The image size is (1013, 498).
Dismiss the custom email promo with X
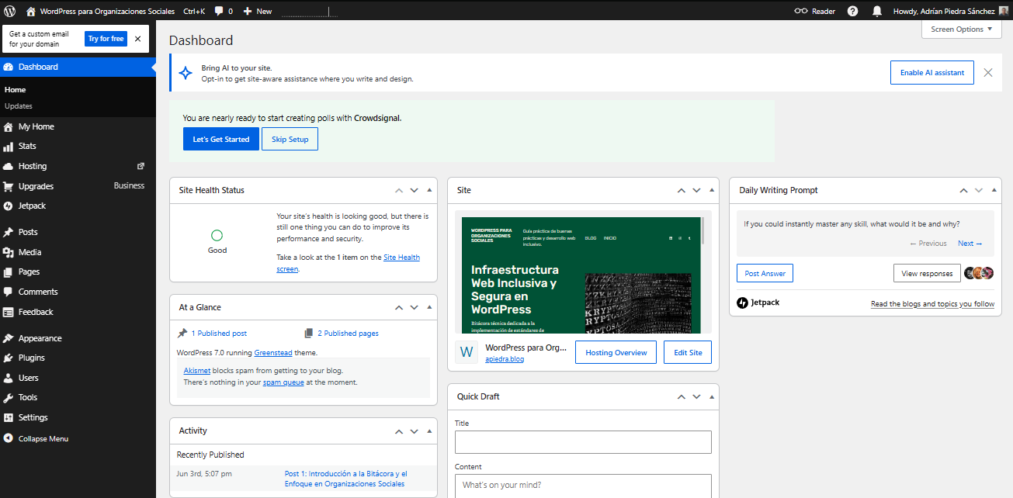tap(137, 39)
